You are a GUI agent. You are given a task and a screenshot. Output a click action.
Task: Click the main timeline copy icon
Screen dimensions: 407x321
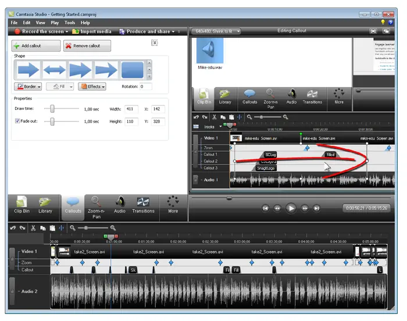[43, 228]
